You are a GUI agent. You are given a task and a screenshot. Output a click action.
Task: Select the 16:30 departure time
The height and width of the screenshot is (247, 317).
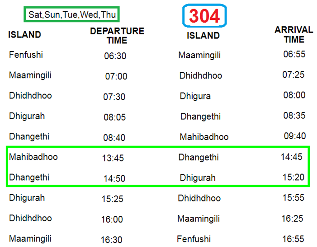(x=112, y=240)
